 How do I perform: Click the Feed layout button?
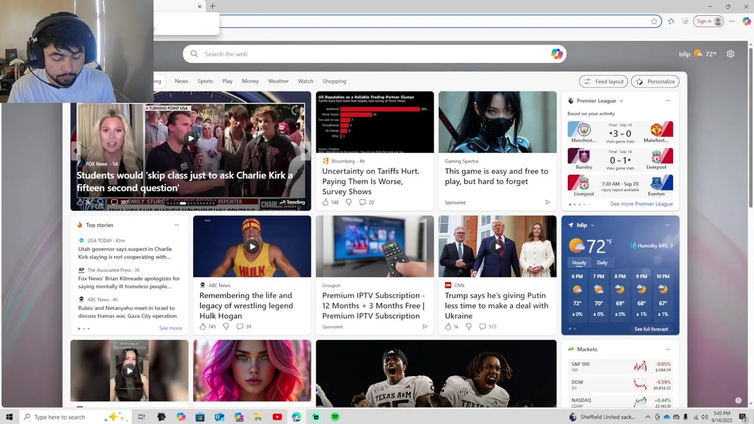603,81
